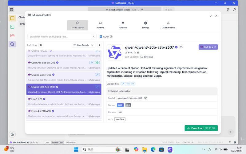Open File Explorer from taskbar
Image resolution: width=246 pixels, height=154 pixels.
click(x=145, y=149)
